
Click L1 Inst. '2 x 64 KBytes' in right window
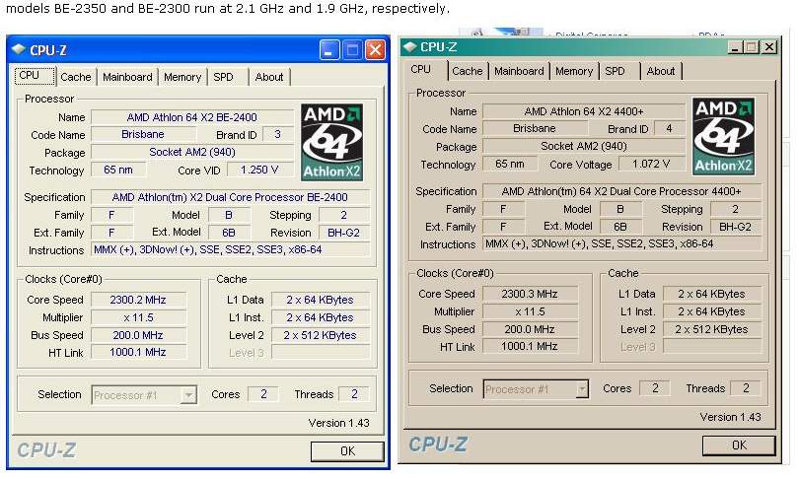712,311
